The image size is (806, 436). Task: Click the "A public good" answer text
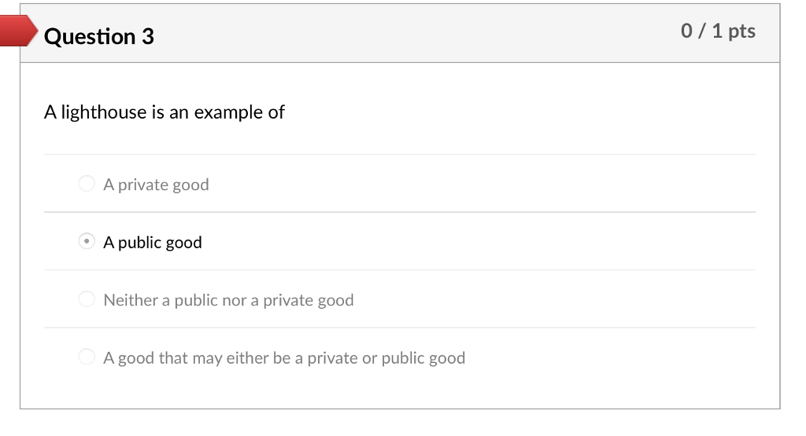pyautogui.click(x=153, y=243)
